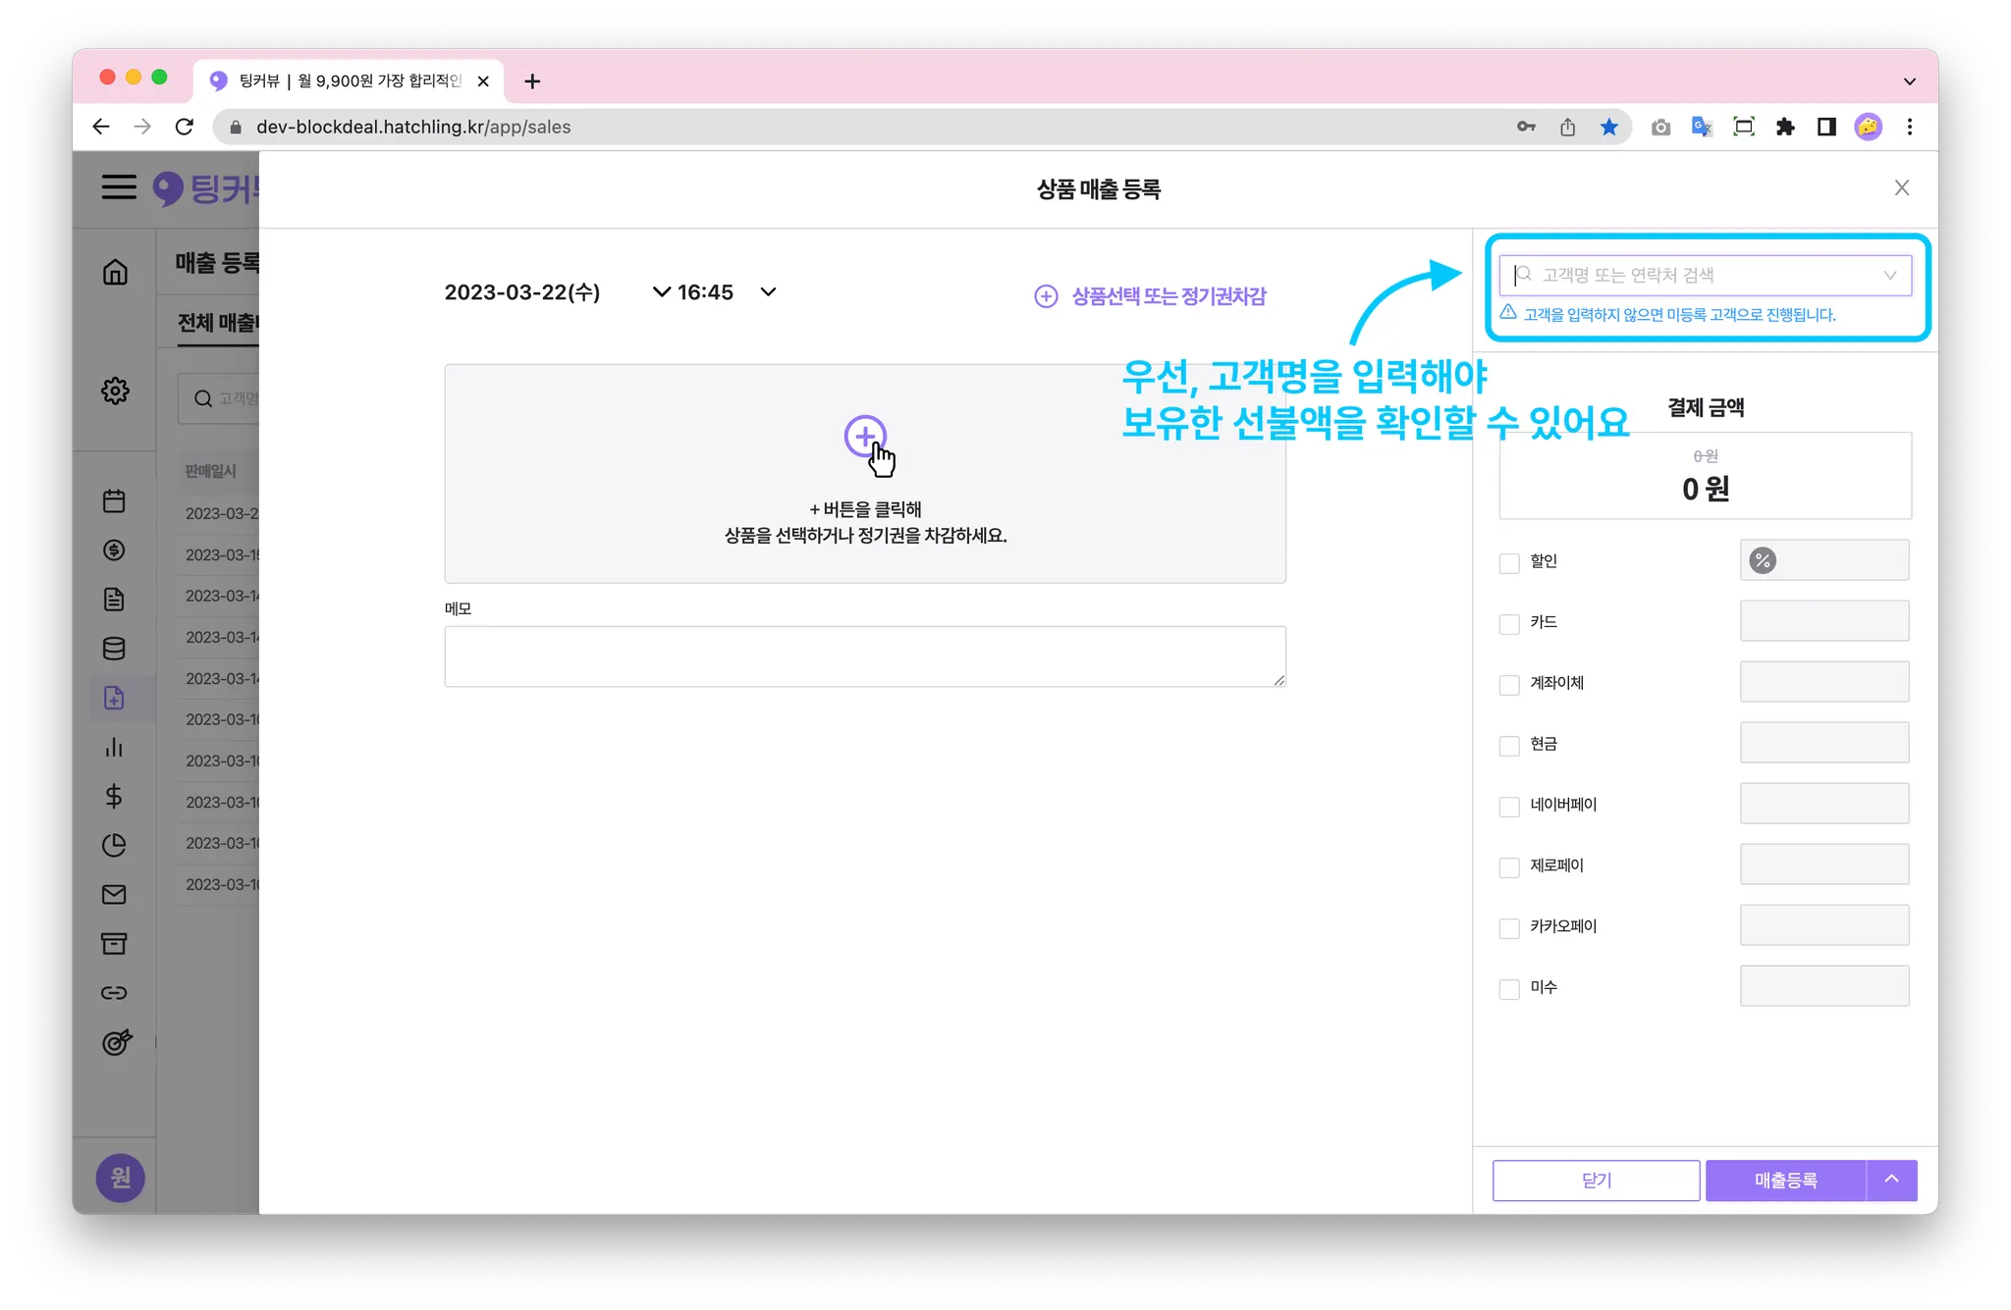2011x1310 pixels.
Task: Tick the 현금 cash checkbox
Action: tap(1509, 745)
